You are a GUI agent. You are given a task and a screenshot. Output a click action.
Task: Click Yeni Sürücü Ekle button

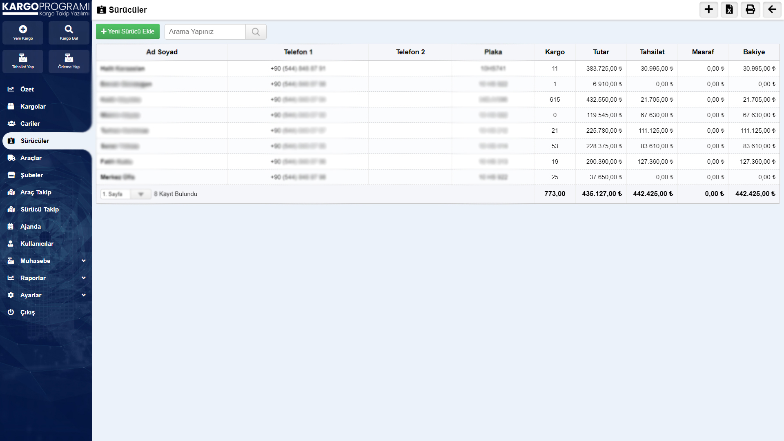click(x=128, y=31)
